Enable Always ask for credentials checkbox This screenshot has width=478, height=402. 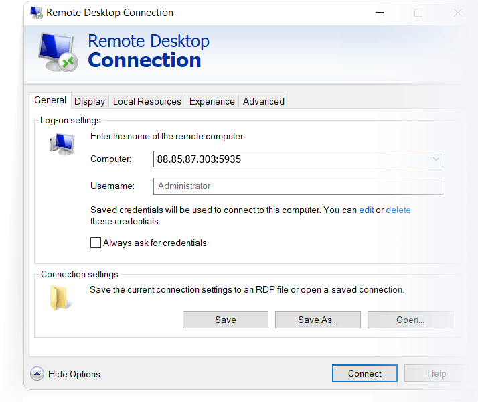pos(96,243)
